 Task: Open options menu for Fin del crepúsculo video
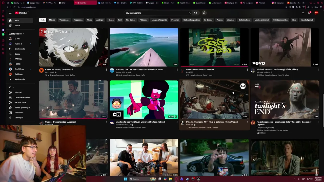pos(318,122)
